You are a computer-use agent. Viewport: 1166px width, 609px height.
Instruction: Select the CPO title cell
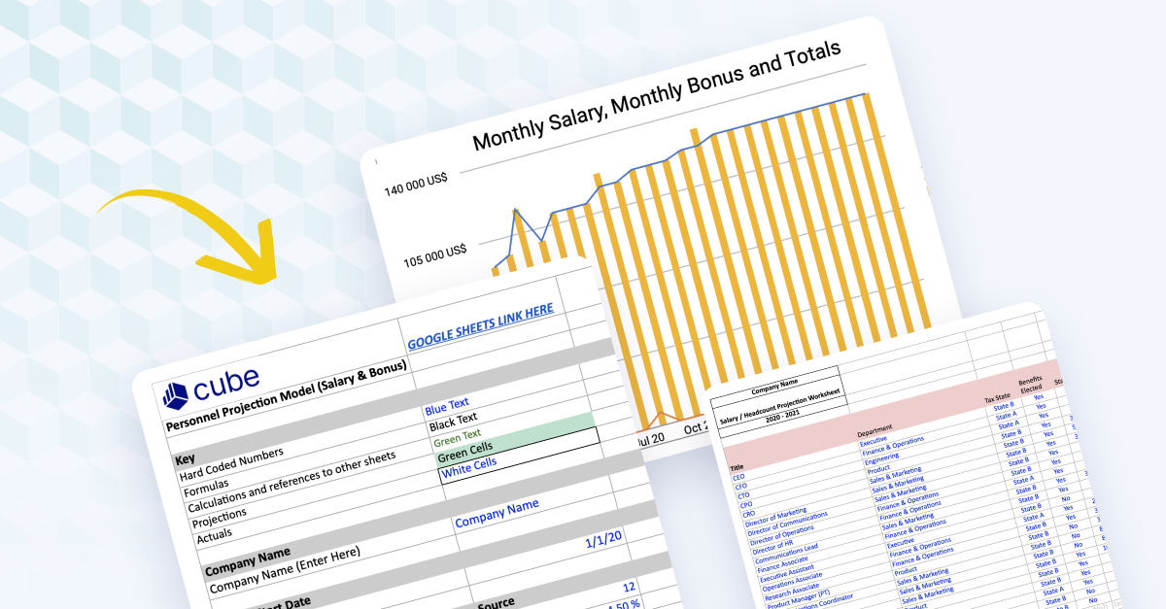tap(746, 505)
